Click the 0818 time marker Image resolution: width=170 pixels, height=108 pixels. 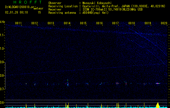tap(132, 23)
